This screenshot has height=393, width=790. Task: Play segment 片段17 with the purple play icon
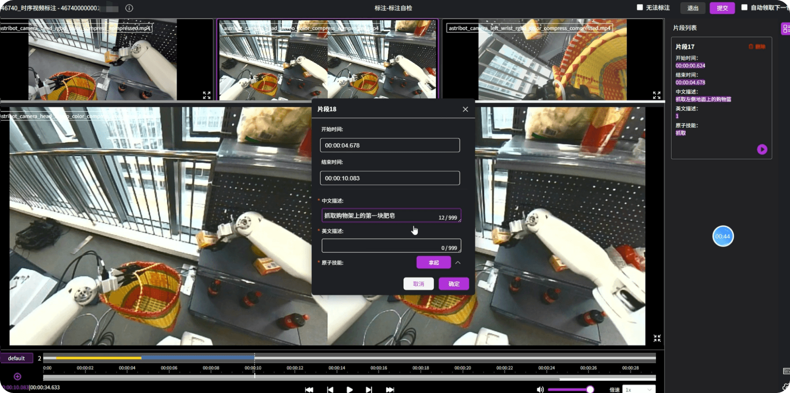(x=762, y=149)
